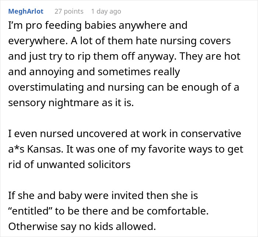Click the word overstimulating
258x237 pixels.
[x=46, y=87]
